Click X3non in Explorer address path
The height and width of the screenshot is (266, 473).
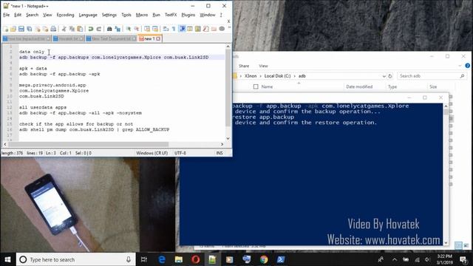tap(251, 76)
